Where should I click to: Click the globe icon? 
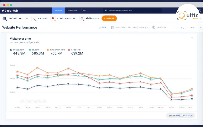click(x=154, y=27)
